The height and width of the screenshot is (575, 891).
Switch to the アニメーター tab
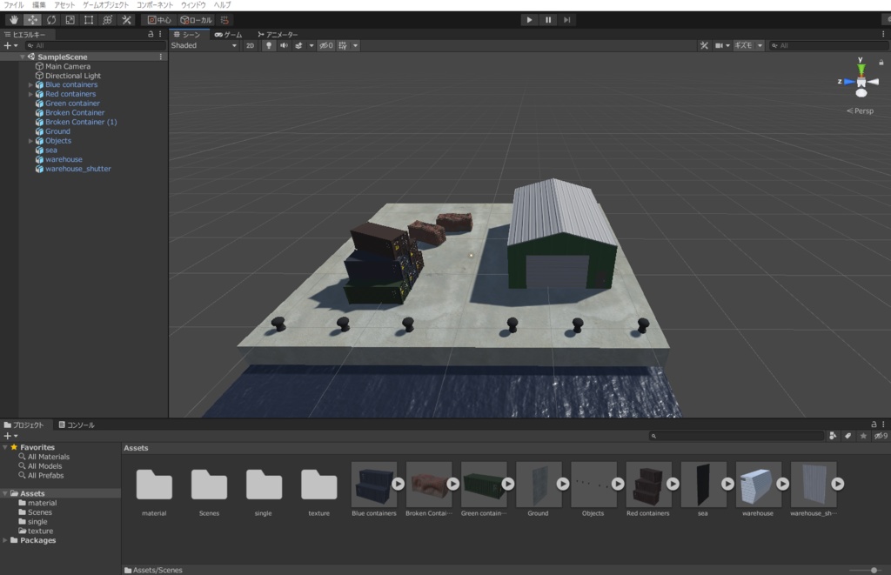pos(278,34)
